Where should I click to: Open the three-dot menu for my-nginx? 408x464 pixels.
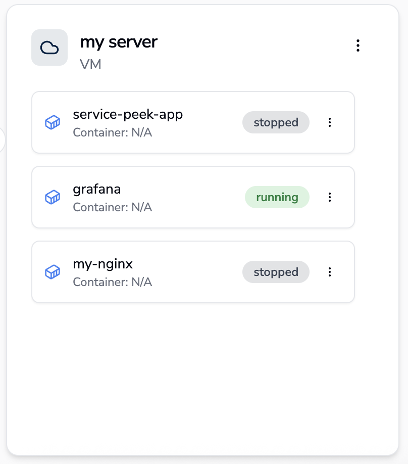330,272
